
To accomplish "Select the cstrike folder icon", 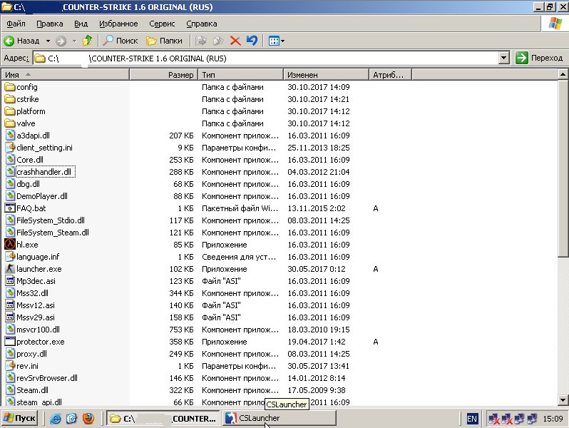I will (10, 99).
